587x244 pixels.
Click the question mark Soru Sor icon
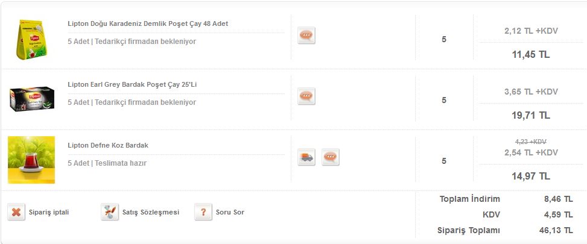(x=203, y=212)
